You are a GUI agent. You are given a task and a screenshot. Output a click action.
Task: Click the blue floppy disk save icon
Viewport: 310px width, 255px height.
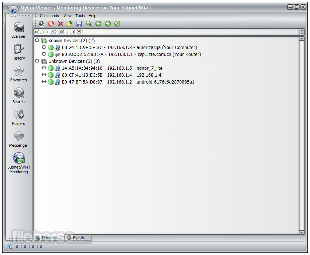pyautogui.click(x=79, y=24)
